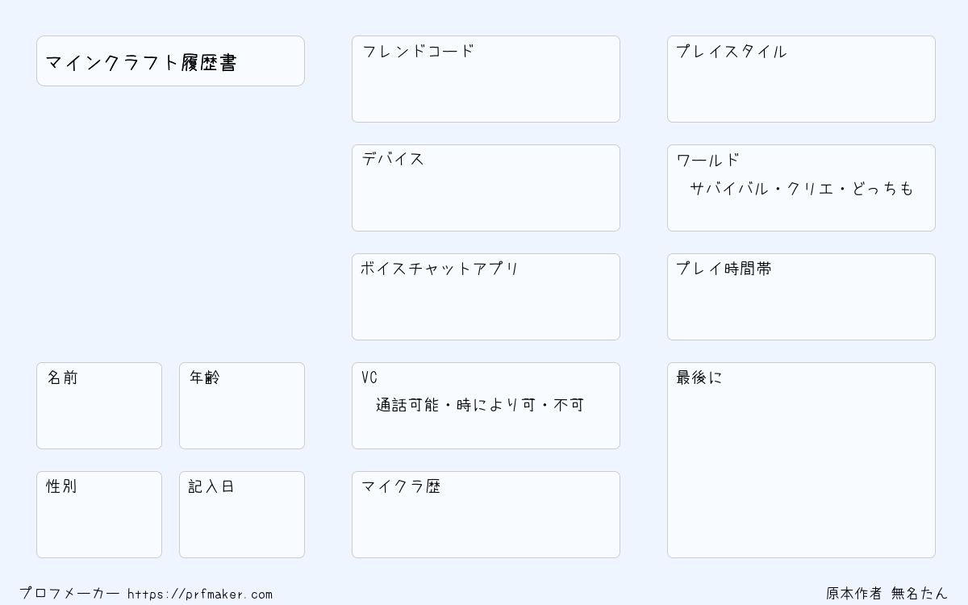Viewport: 968px width, 605px height.
Task: Select the デバイス field
Action: [486, 188]
